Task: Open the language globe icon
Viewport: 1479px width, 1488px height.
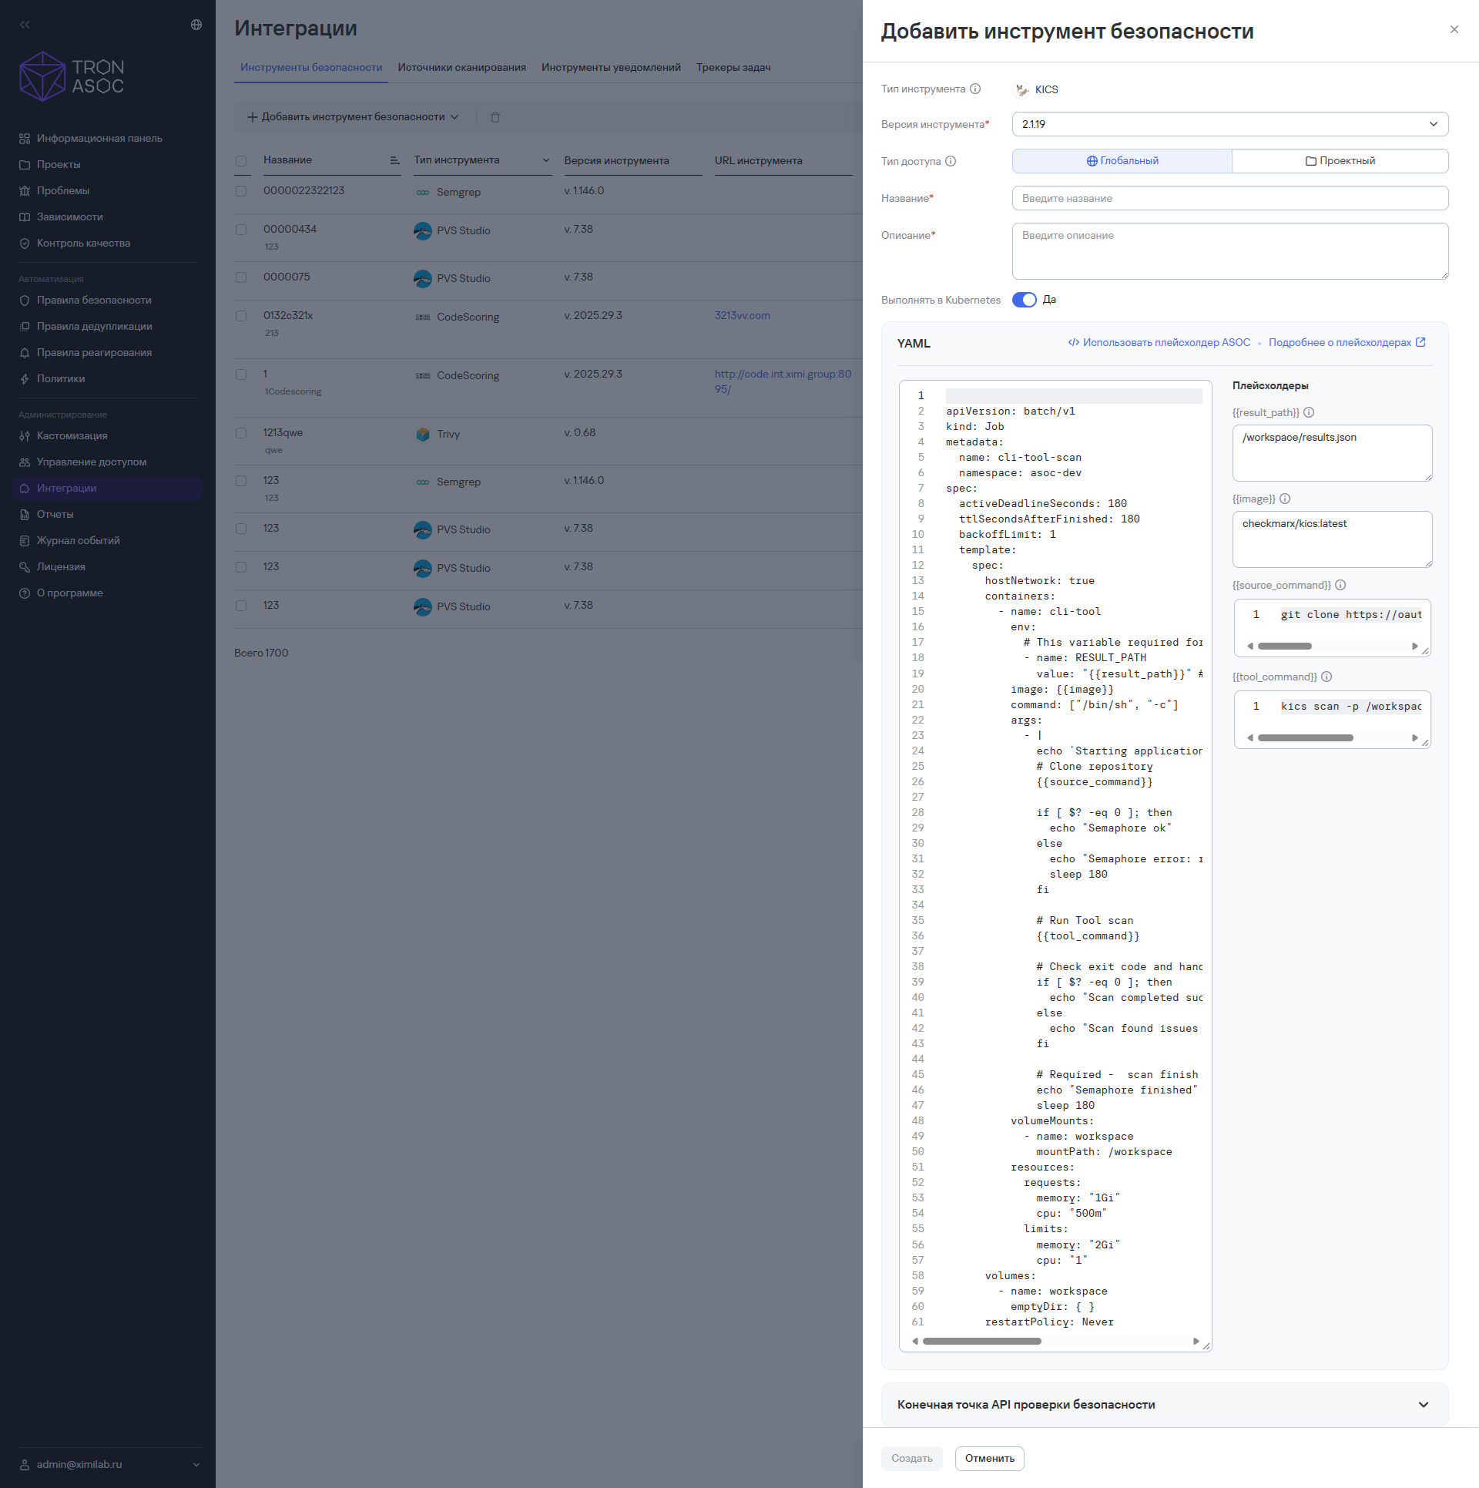Action: point(196,25)
